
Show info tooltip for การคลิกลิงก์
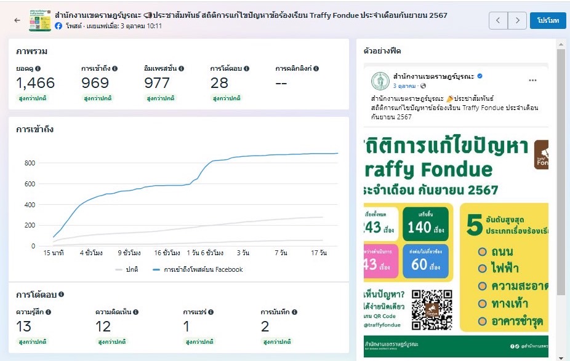(x=316, y=69)
